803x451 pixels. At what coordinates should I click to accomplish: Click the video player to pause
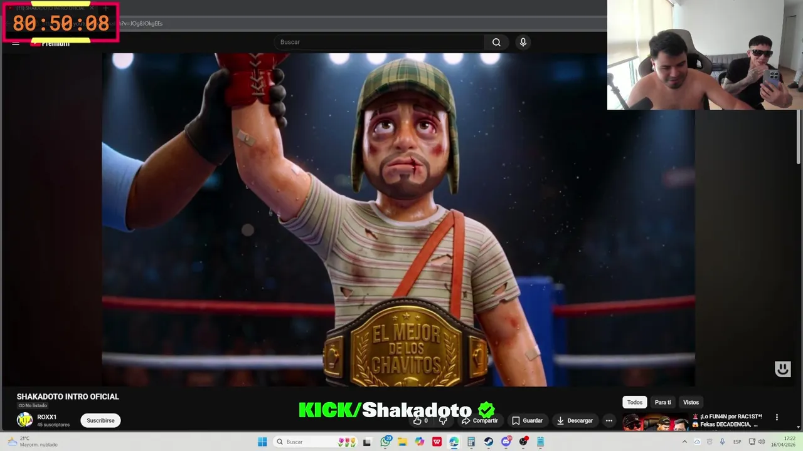tap(398, 219)
